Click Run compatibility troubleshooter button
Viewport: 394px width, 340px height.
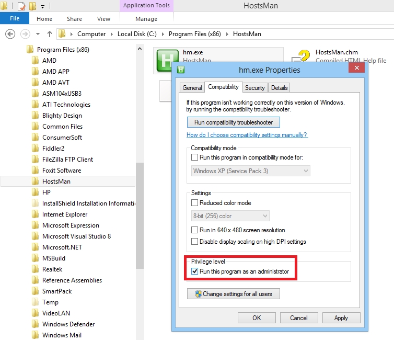234,122
